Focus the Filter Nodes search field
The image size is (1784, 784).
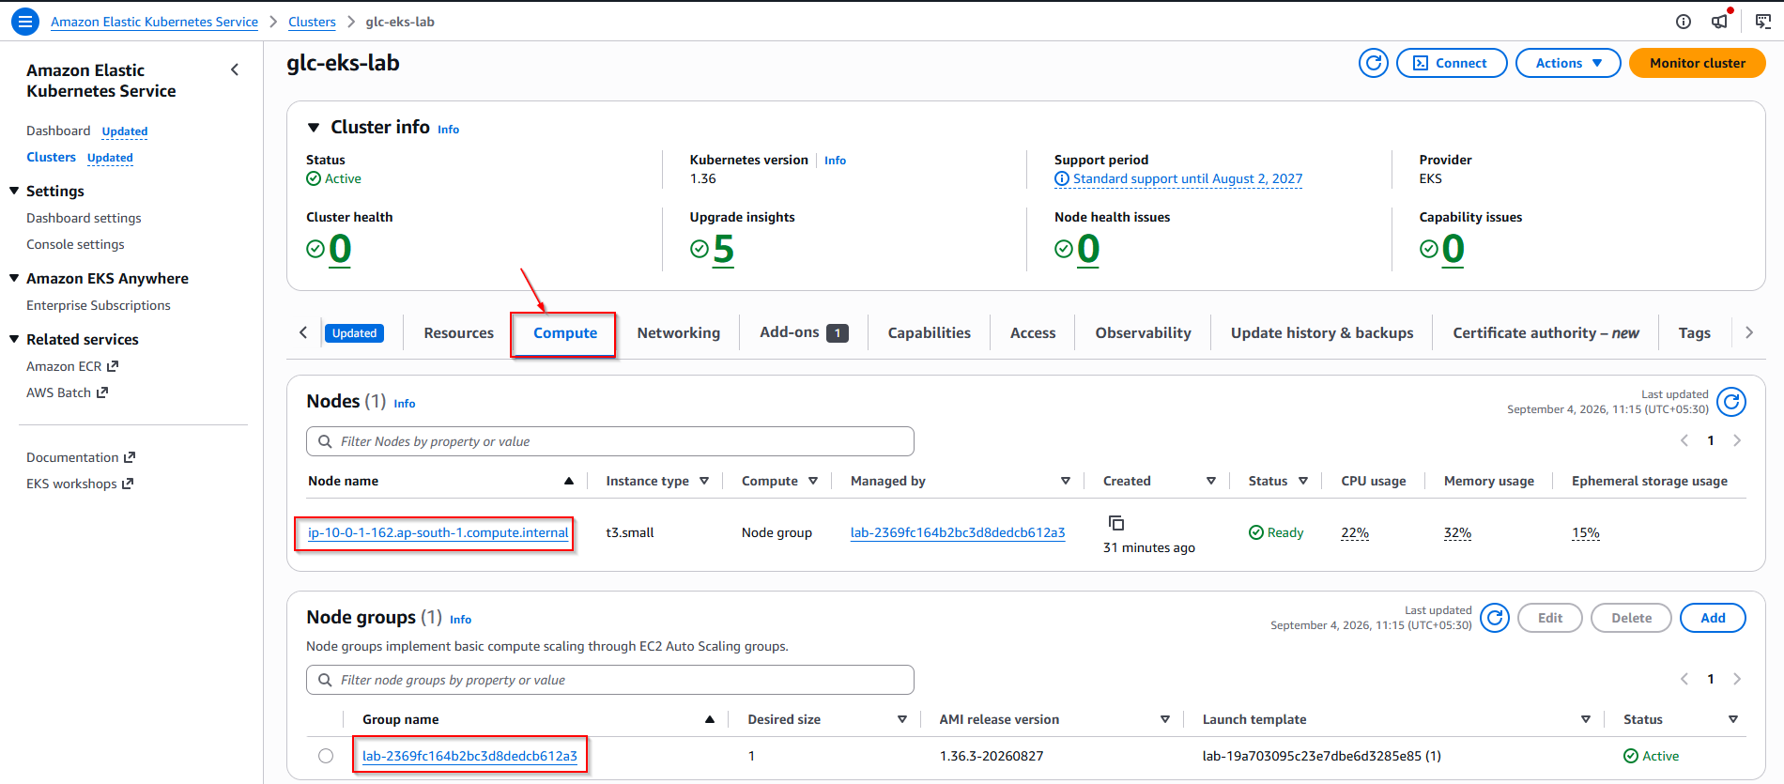click(x=610, y=441)
